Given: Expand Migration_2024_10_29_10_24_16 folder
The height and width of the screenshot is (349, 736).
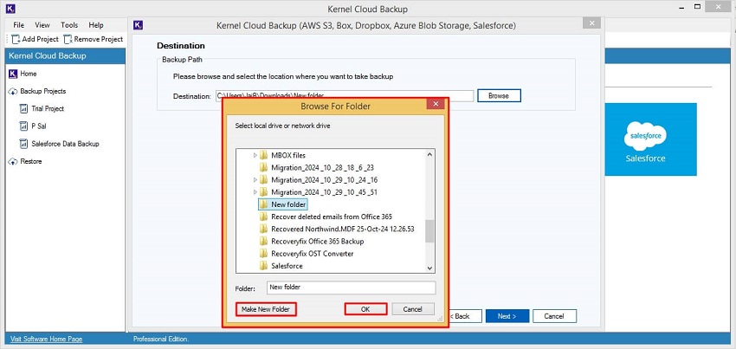Looking at the screenshot, I should 255,179.
